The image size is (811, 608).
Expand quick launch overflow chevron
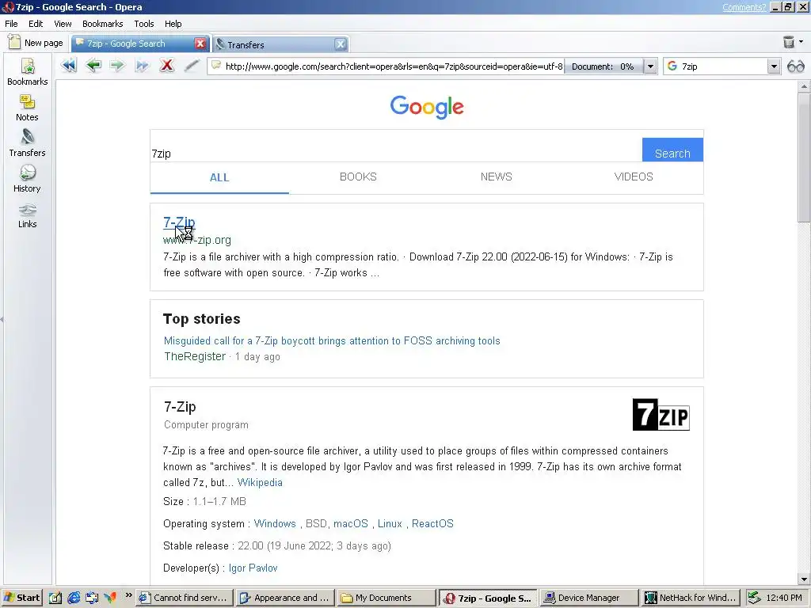pos(128,595)
